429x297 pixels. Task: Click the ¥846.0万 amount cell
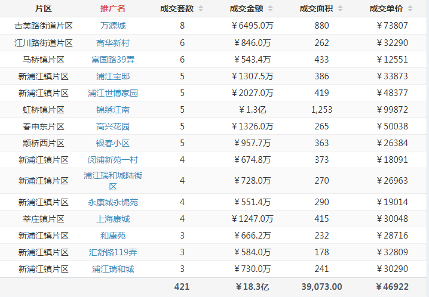pos(252,43)
